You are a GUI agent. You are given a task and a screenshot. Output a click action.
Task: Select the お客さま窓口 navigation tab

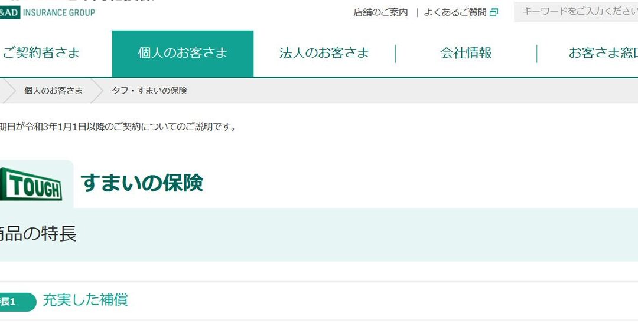[x=603, y=53]
